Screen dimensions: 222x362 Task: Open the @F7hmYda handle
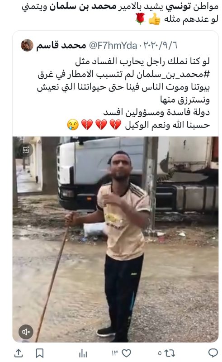coord(113,46)
